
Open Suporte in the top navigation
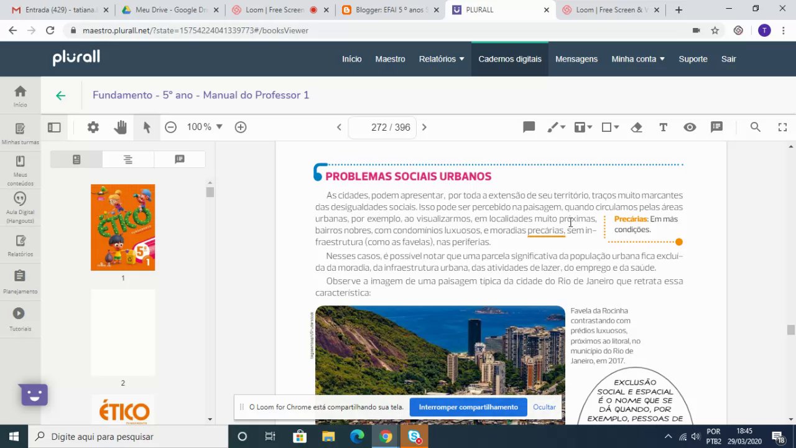(693, 59)
